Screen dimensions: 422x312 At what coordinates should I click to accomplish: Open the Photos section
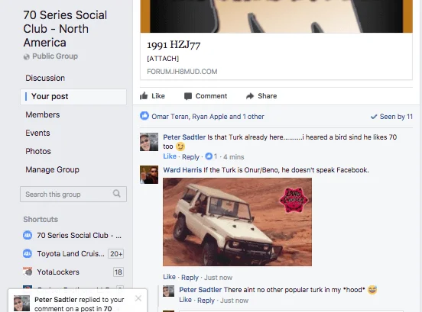click(38, 151)
